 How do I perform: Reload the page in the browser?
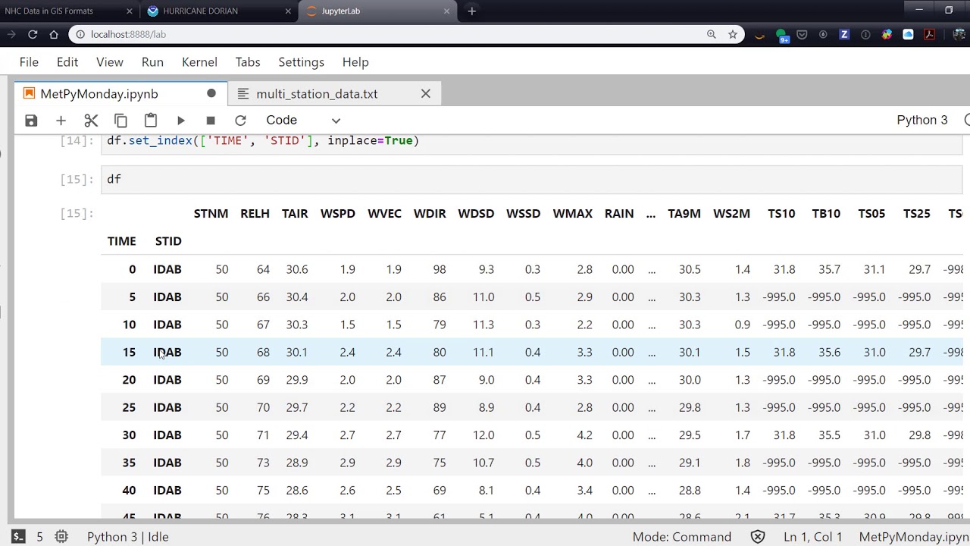(x=33, y=34)
